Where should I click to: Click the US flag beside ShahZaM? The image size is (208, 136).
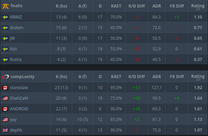(x=5, y=98)
